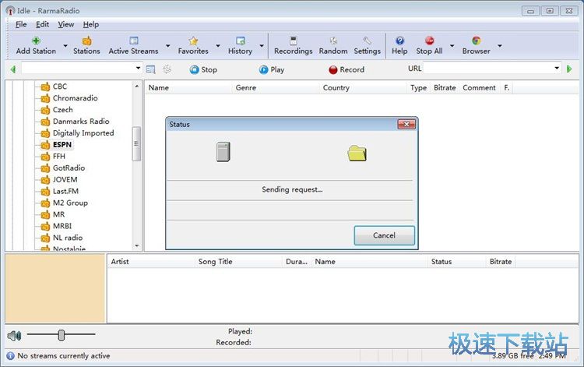Click the Play playback button

(x=272, y=69)
